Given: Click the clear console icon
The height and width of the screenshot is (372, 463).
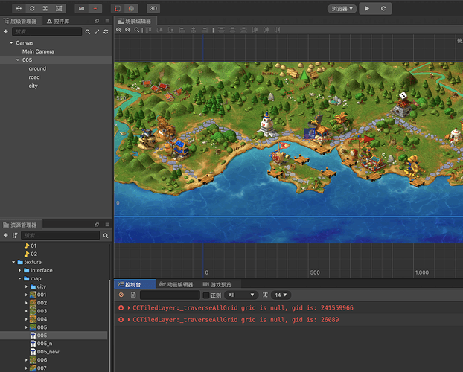Looking at the screenshot, I should pyautogui.click(x=121, y=295).
